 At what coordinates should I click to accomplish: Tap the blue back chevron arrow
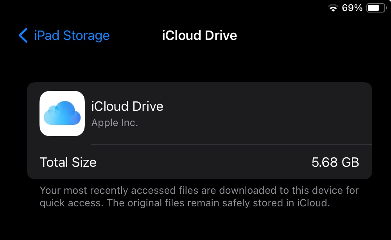22,35
